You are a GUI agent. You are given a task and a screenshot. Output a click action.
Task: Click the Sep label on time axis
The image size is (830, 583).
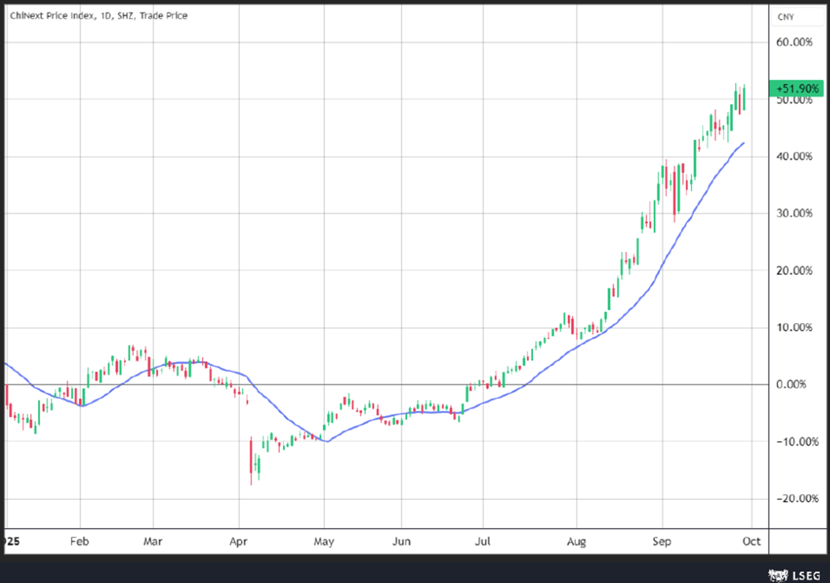[x=662, y=541]
